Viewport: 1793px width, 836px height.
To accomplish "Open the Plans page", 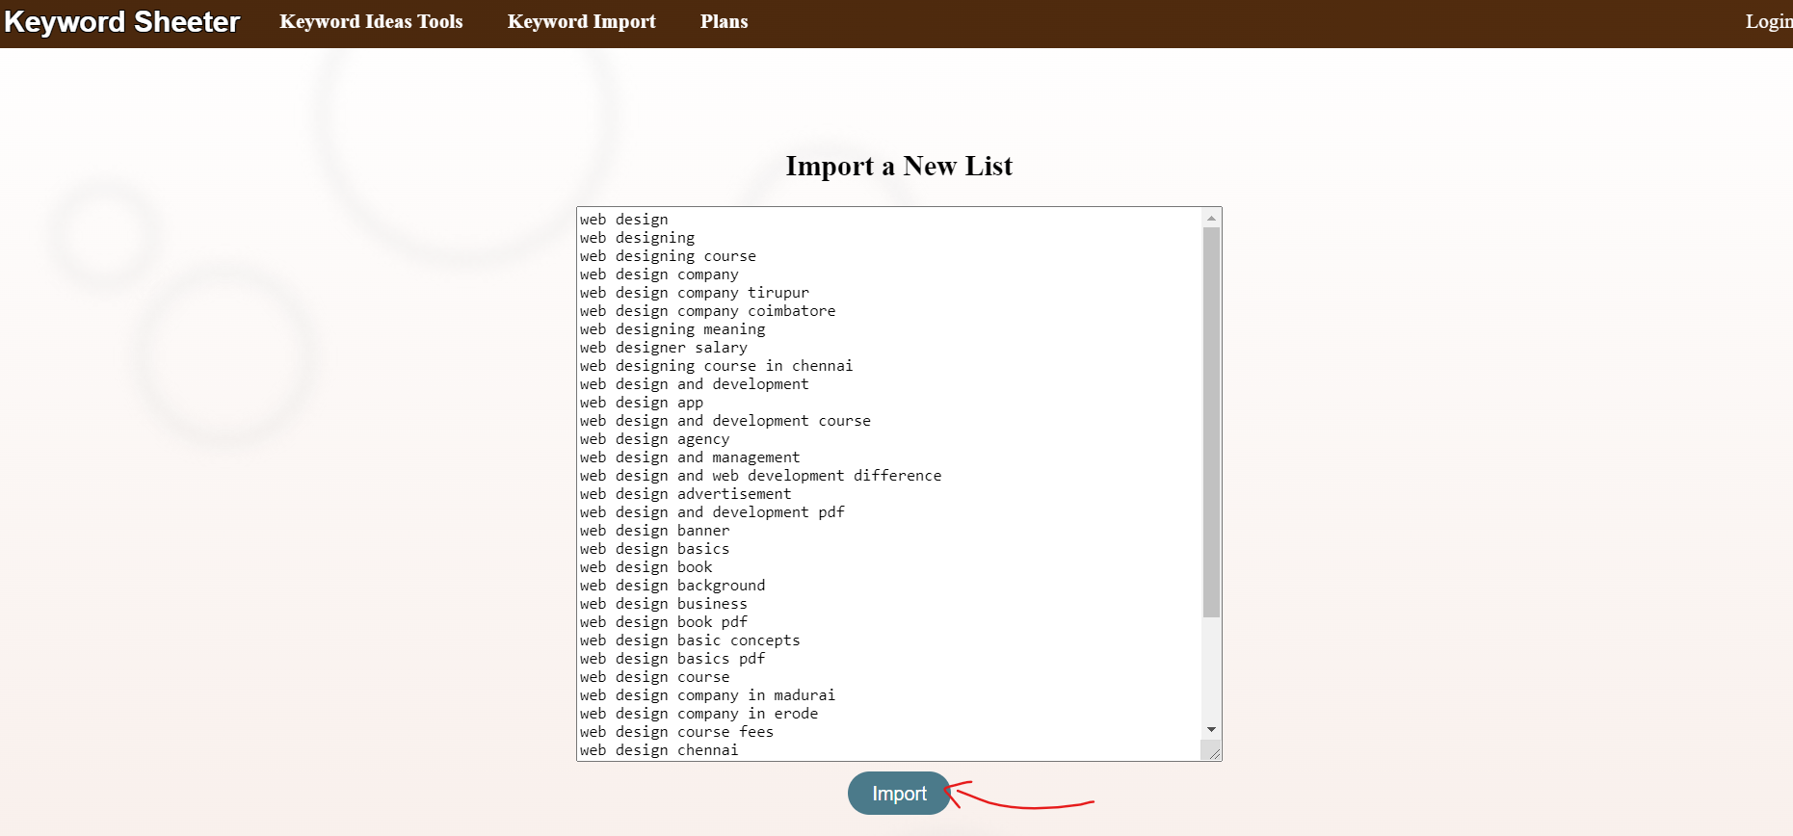I will pyautogui.click(x=724, y=22).
